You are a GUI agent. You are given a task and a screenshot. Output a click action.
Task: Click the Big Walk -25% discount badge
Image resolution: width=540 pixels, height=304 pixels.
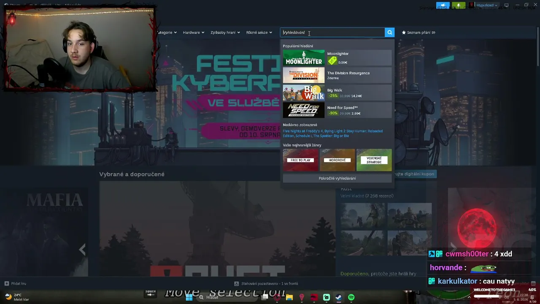point(333,96)
